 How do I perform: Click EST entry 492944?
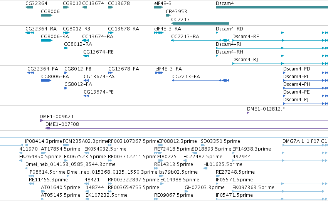(242, 157)
